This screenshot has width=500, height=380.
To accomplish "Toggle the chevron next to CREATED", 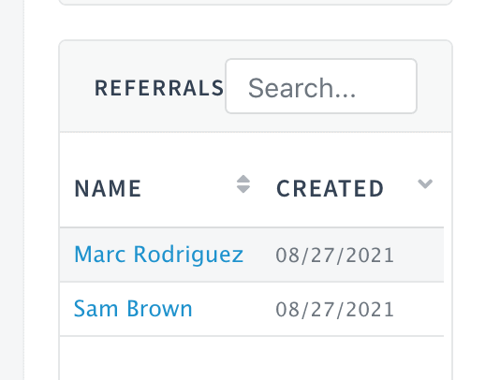I will (x=425, y=184).
